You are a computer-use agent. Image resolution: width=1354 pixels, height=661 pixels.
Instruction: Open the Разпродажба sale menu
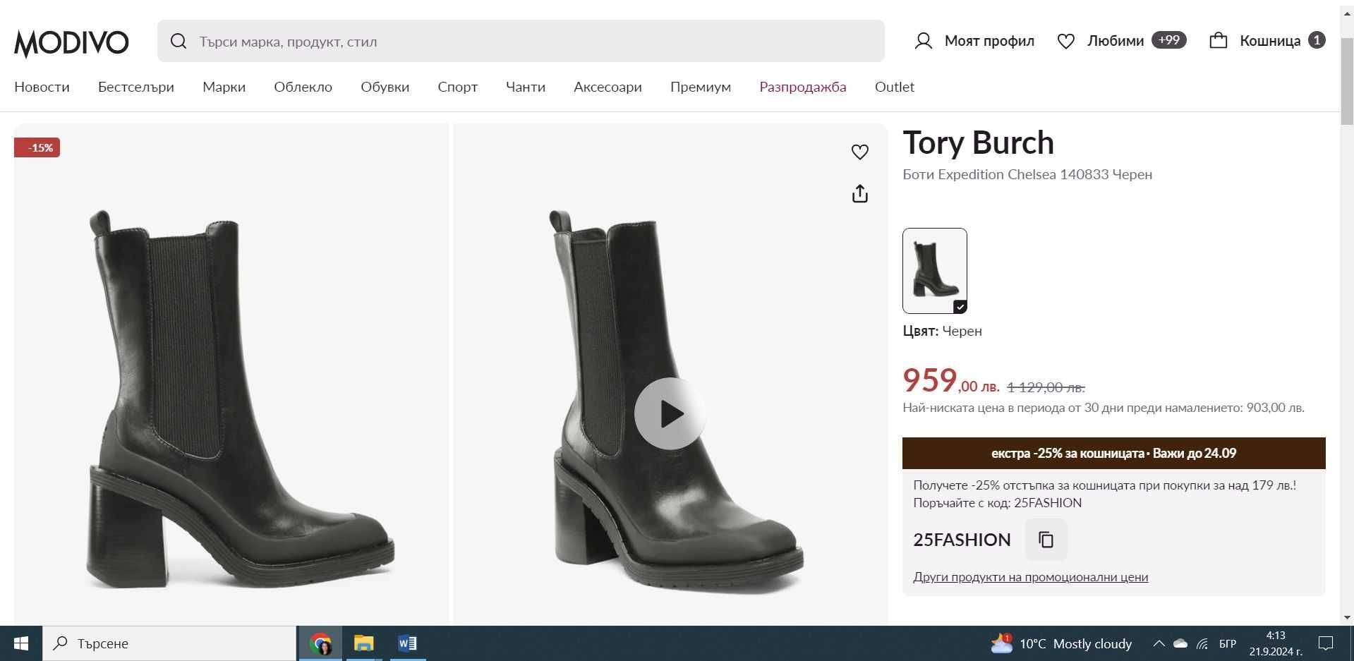[x=803, y=87]
